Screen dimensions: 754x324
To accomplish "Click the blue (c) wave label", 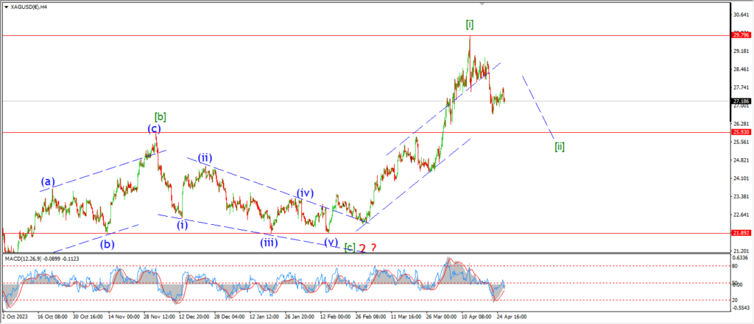I will [x=154, y=129].
